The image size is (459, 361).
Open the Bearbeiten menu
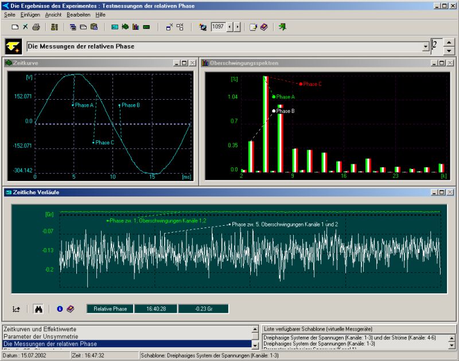78,14
